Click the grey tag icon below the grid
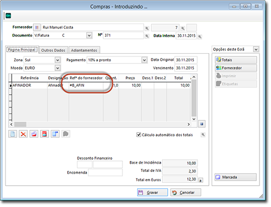 pyautogui.click(x=66, y=134)
